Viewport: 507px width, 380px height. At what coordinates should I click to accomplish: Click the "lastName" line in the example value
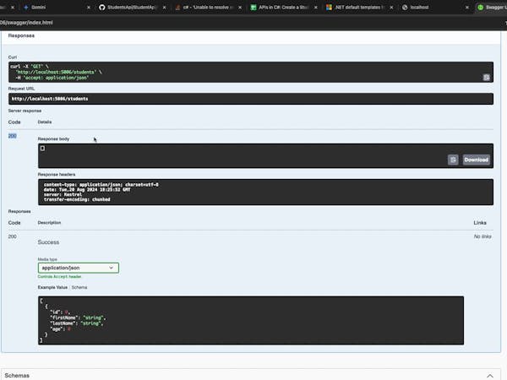(x=76, y=323)
